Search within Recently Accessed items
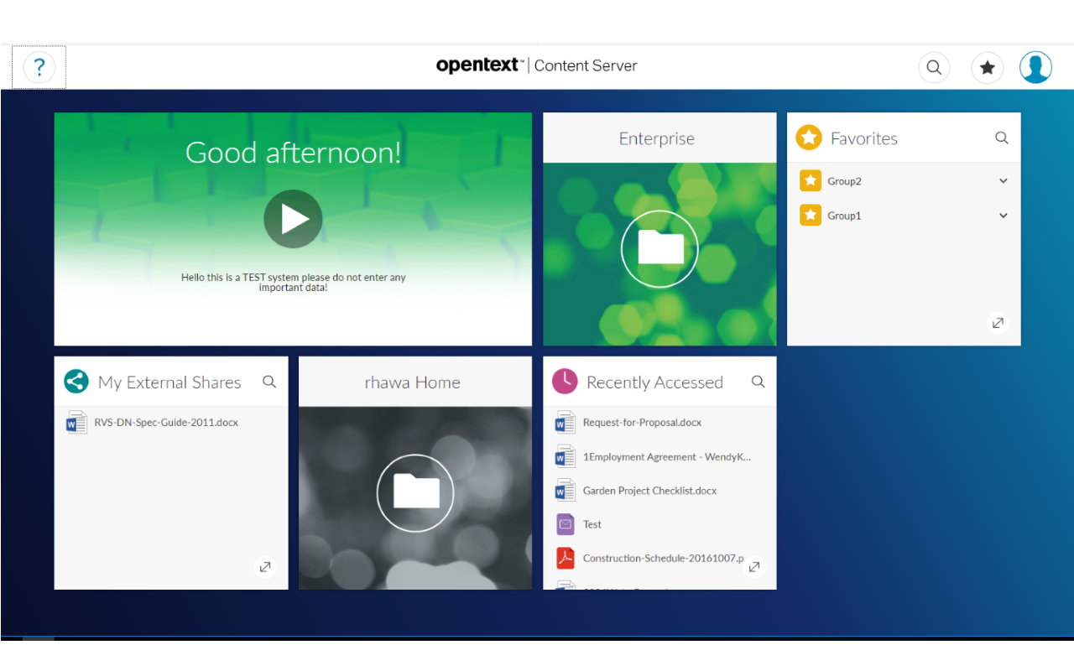1074x671 pixels. (x=758, y=382)
